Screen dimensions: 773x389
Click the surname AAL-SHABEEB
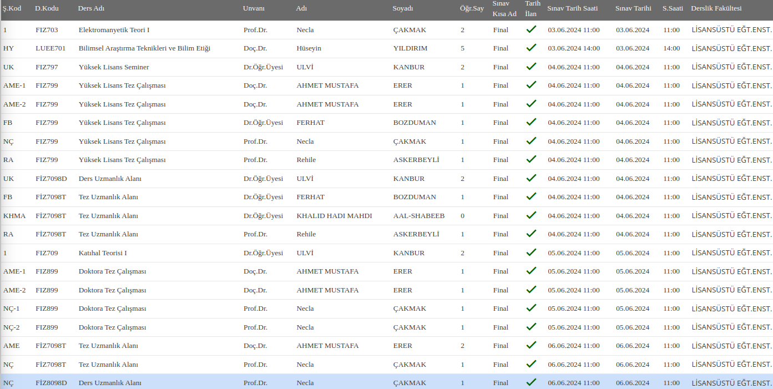tap(419, 216)
